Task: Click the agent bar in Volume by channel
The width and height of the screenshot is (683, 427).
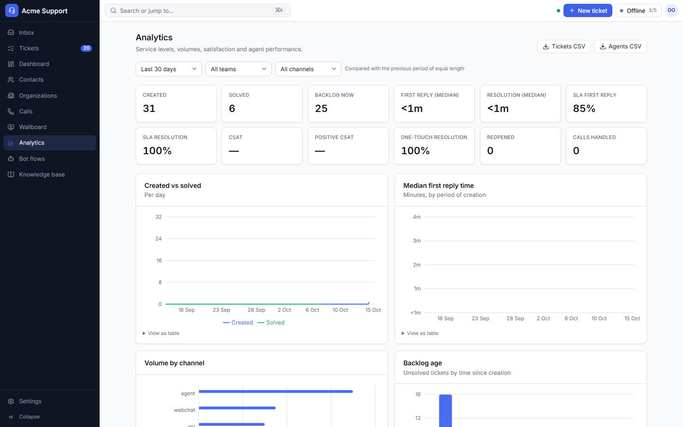Action: pos(276,391)
